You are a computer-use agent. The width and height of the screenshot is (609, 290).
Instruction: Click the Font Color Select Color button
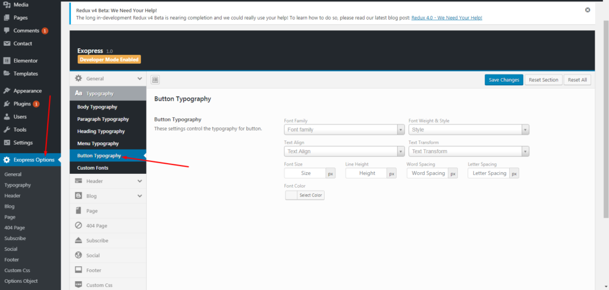pyautogui.click(x=305, y=195)
